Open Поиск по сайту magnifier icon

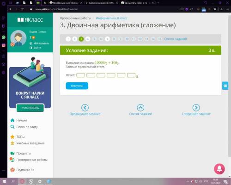coord(12,127)
